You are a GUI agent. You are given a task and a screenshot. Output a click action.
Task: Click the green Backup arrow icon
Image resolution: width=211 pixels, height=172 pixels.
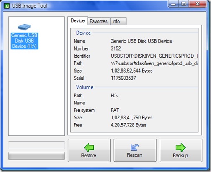181,147
